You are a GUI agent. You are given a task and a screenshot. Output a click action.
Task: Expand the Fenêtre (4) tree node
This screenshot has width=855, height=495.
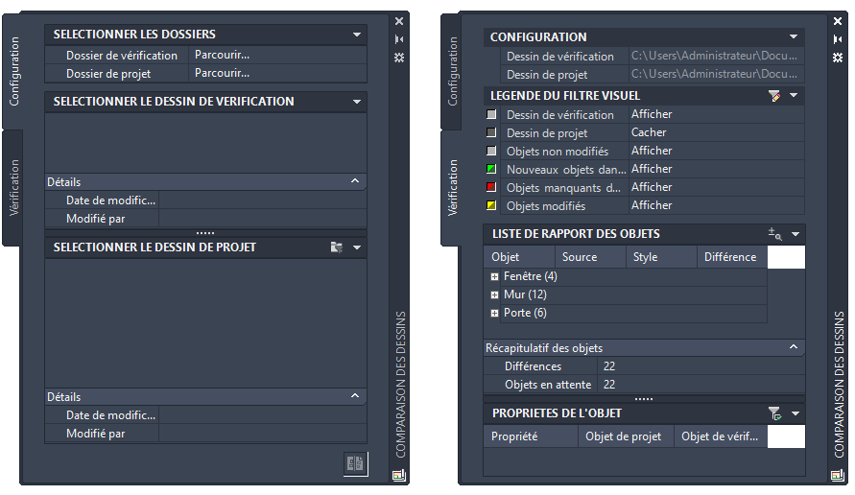pos(494,276)
